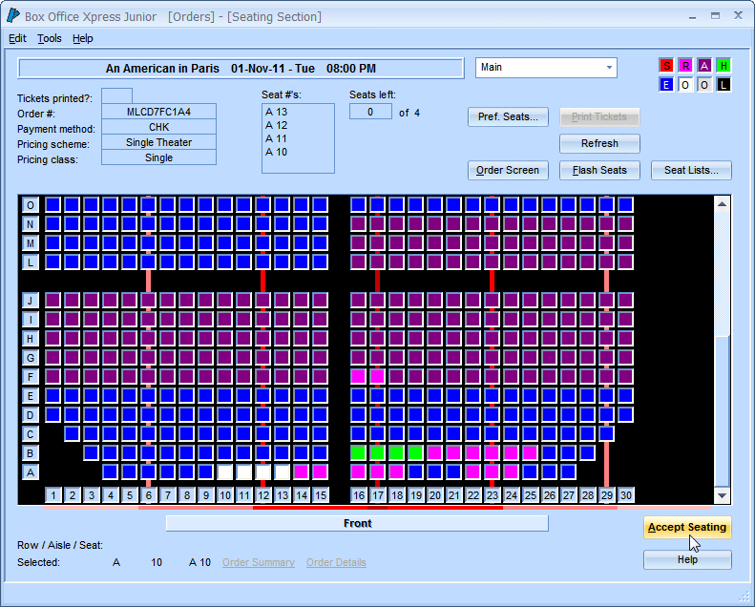Select white seat 10 in row A
Viewport: 755px width, 607px height.
(225, 471)
